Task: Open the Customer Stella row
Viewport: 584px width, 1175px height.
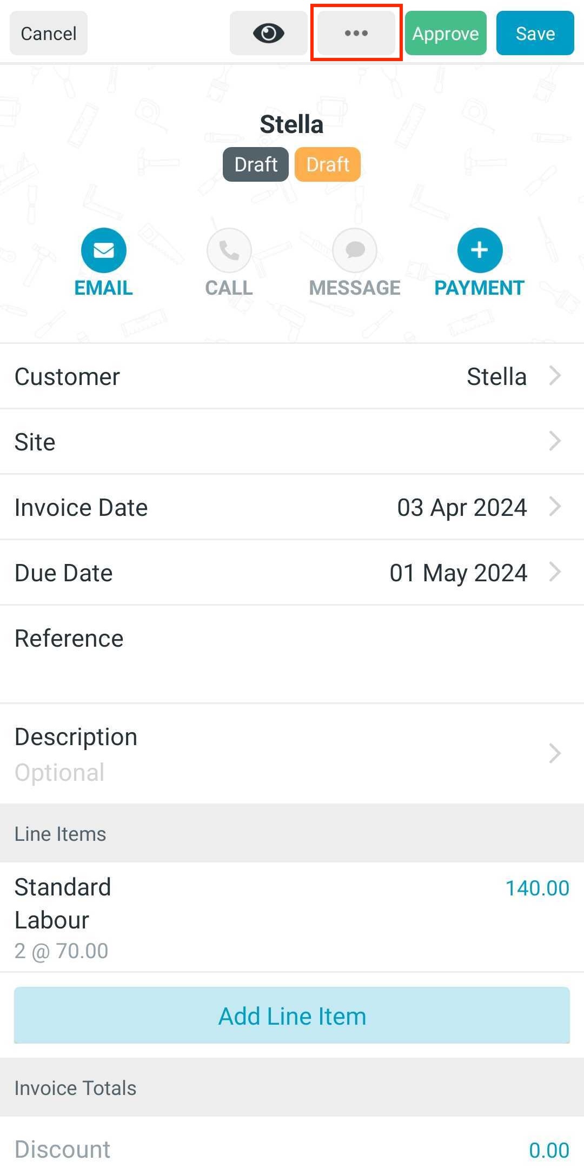Action: 292,376
